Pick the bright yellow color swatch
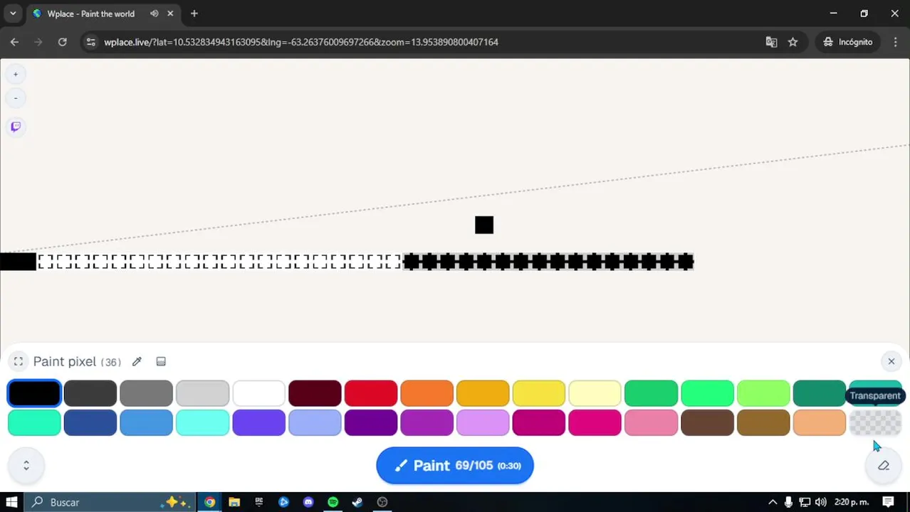The height and width of the screenshot is (512, 910). tap(539, 393)
